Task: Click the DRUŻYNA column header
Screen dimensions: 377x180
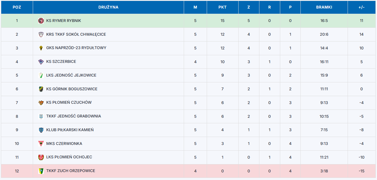Action: 108,7
